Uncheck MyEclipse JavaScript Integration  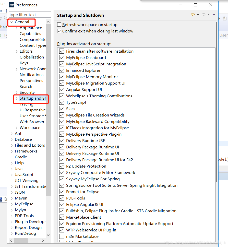tap(62, 64)
